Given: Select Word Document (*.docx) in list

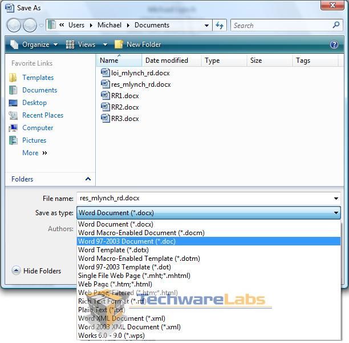Looking at the screenshot, I should [x=209, y=224].
